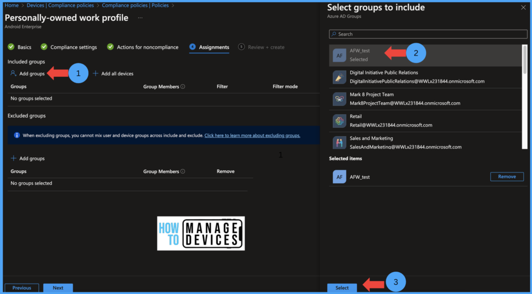The height and width of the screenshot is (294, 532).
Task: Click the Actions for noncompliance green checkmark
Action: 110,47
